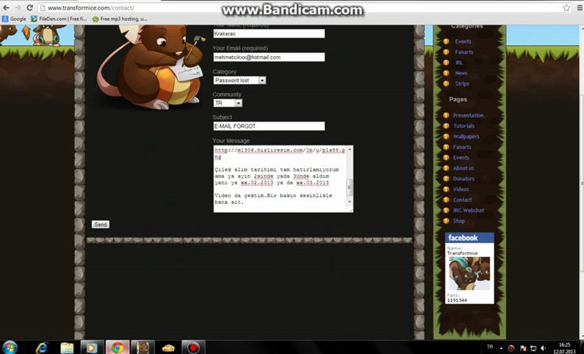The image size is (584, 354).
Task: Open the Fanarts category link
Action: coord(464,52)
